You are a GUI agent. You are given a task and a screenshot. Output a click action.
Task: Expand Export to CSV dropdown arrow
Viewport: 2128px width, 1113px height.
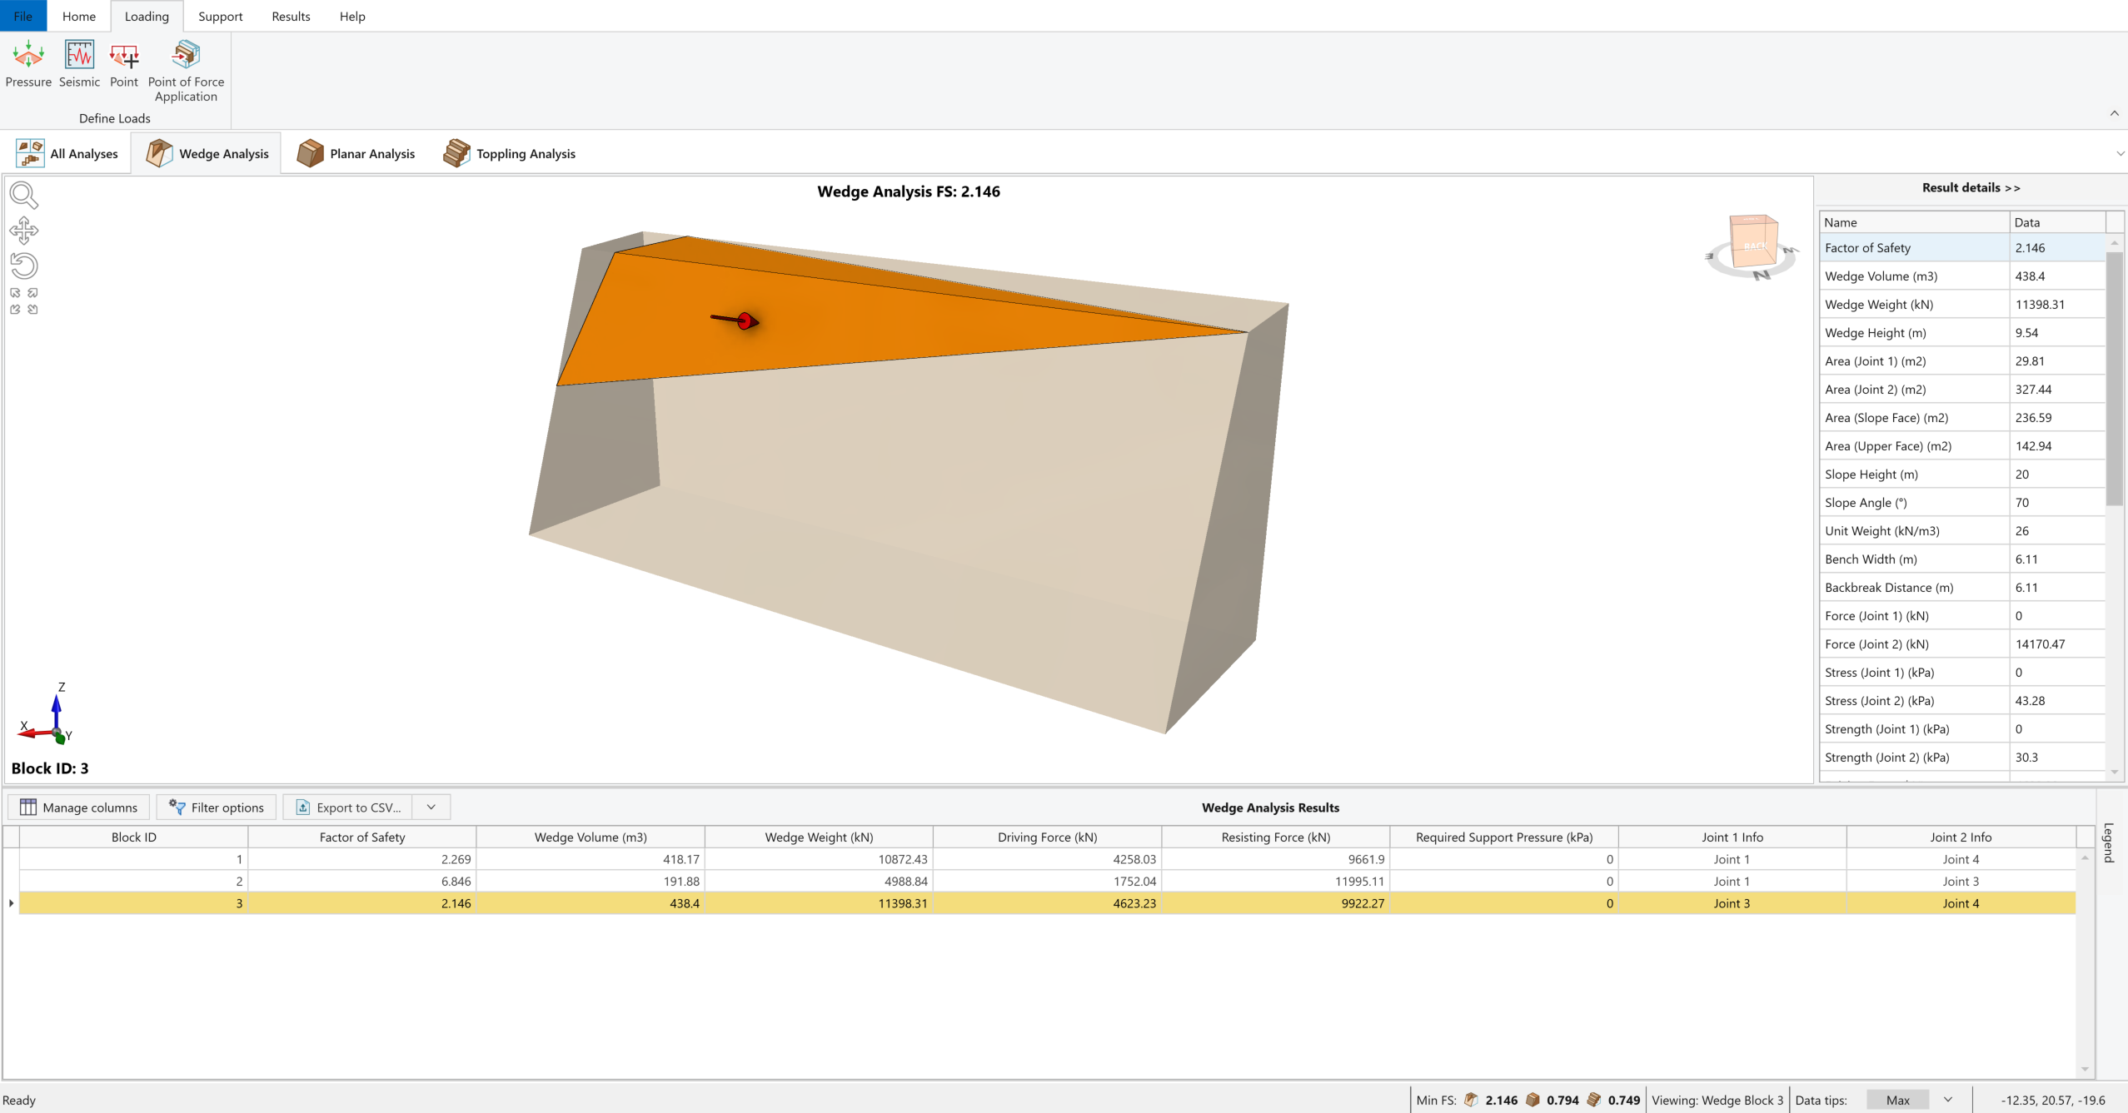(431, 807)
